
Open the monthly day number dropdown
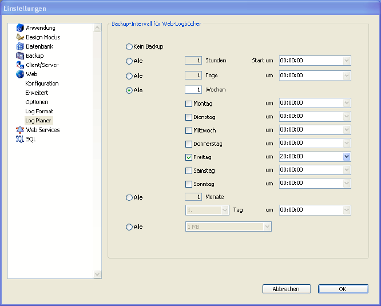pos(225,210)
